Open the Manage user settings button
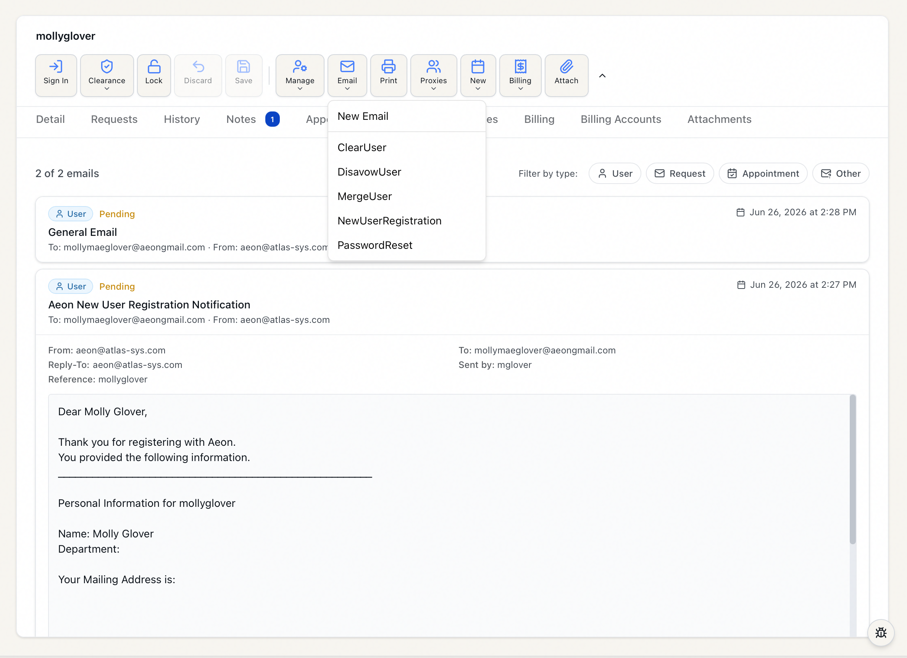Viewport: 907px width, 658px height. [300, 75]
